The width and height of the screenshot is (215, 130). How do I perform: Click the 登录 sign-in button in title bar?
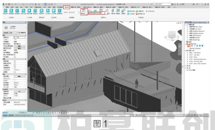183,4
